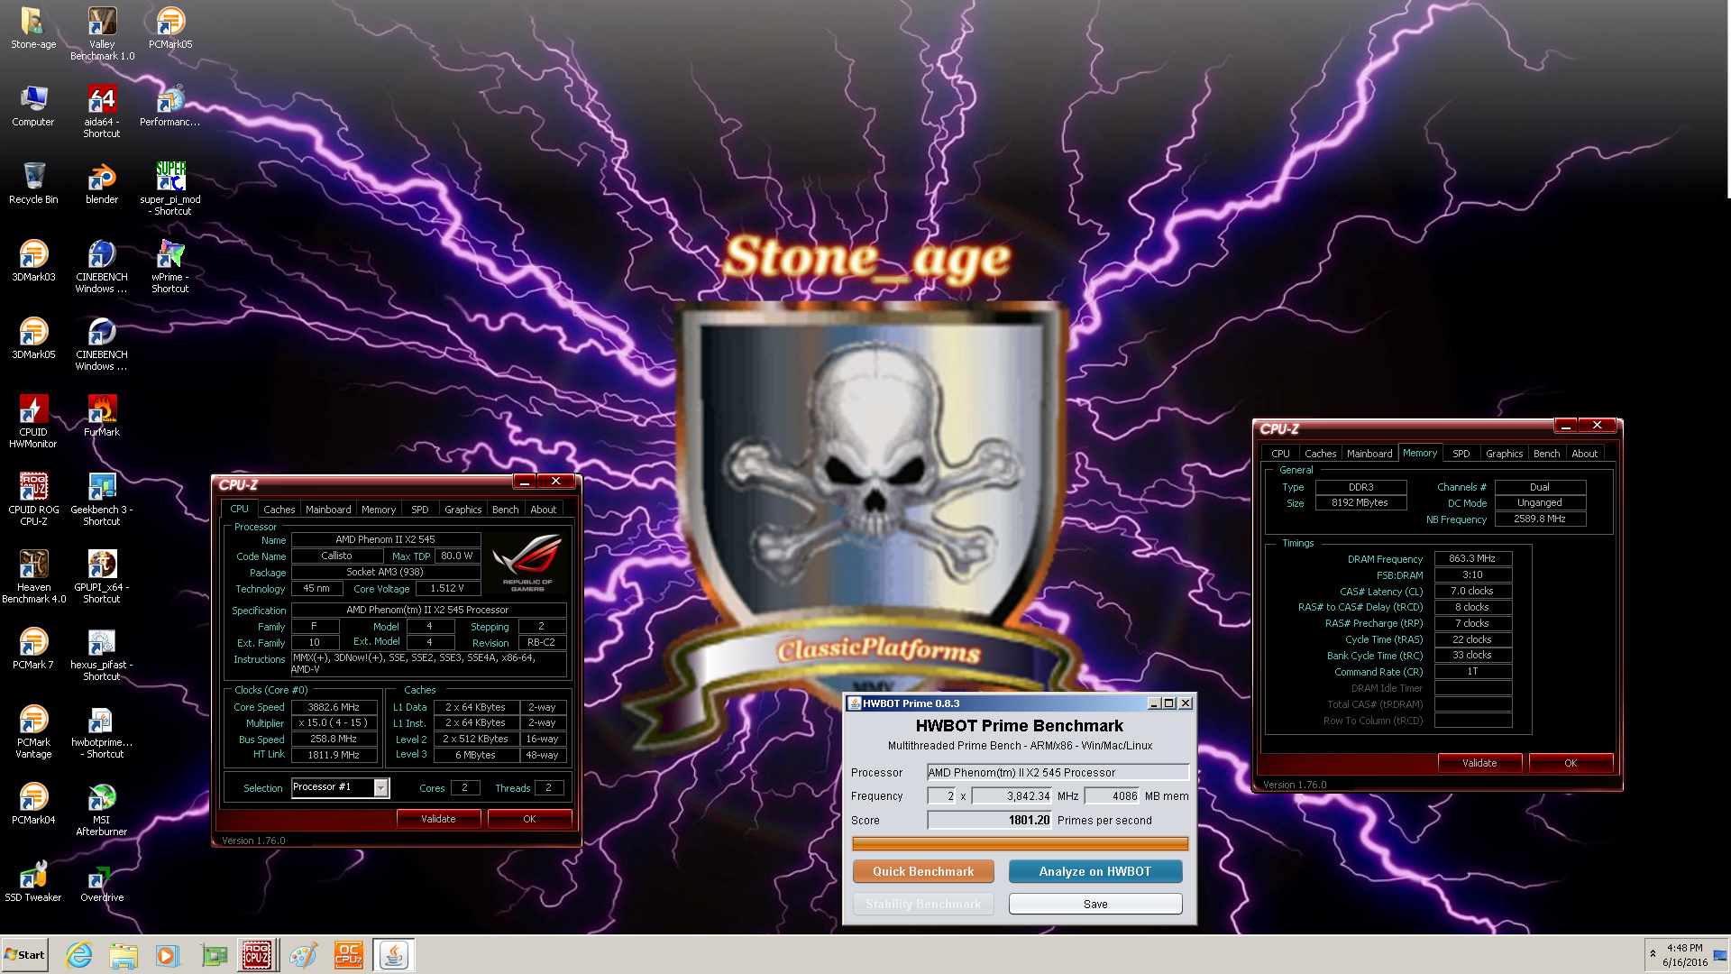This screenshot has width=1731, height=974.
Task: Open Valley Benchmark 1.0 desktop icon
Action: 102,33
